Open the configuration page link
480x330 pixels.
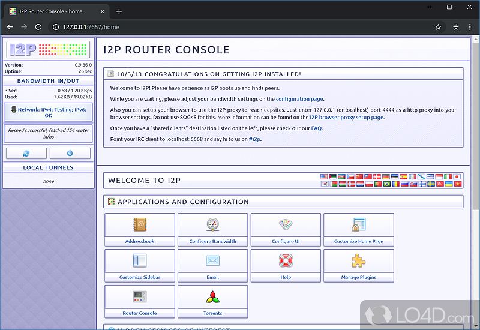pyautogui.click(x=299, y=99)
